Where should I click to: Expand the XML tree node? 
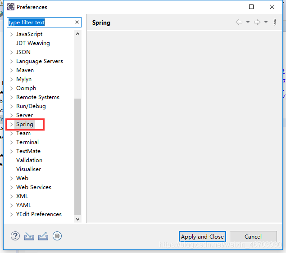[x=12, y=196]
